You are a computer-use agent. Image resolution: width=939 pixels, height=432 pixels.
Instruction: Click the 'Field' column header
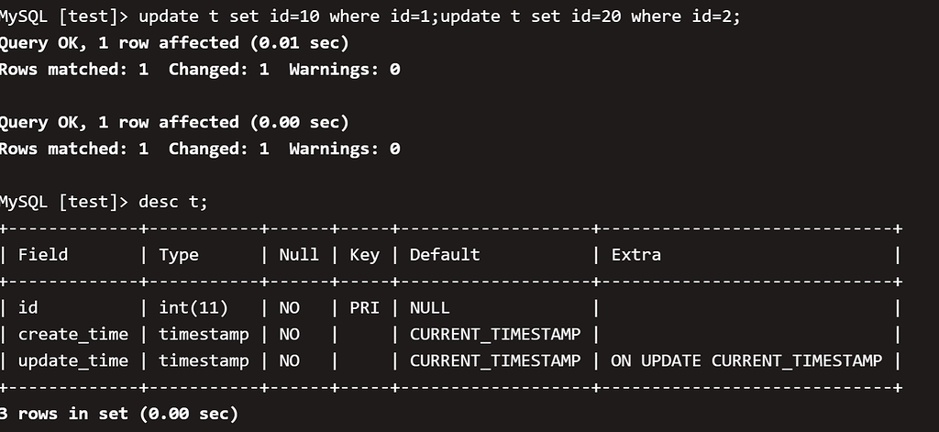pyautogui.click(x=43, y=255)
